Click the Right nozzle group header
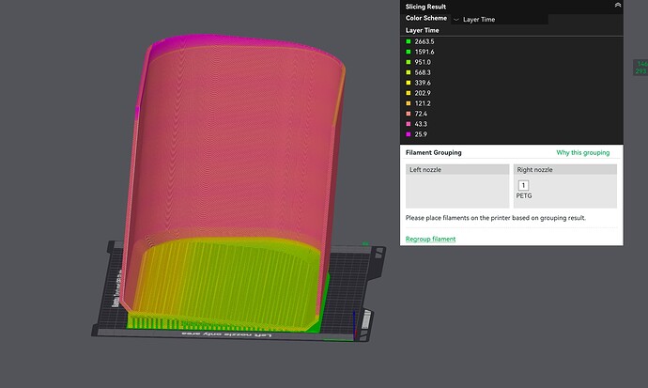648x388 pixels. (565, 169)
